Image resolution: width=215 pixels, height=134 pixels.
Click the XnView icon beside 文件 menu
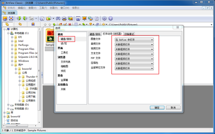coord(4,8)
